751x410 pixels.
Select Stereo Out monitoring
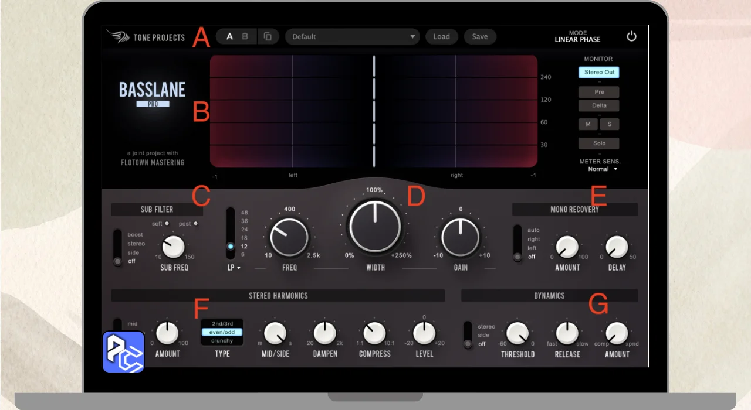(x=599, y=73)
